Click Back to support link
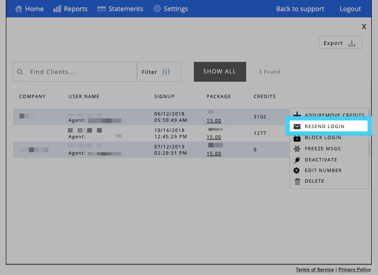The image size is (378, 275). click(300, 9)
